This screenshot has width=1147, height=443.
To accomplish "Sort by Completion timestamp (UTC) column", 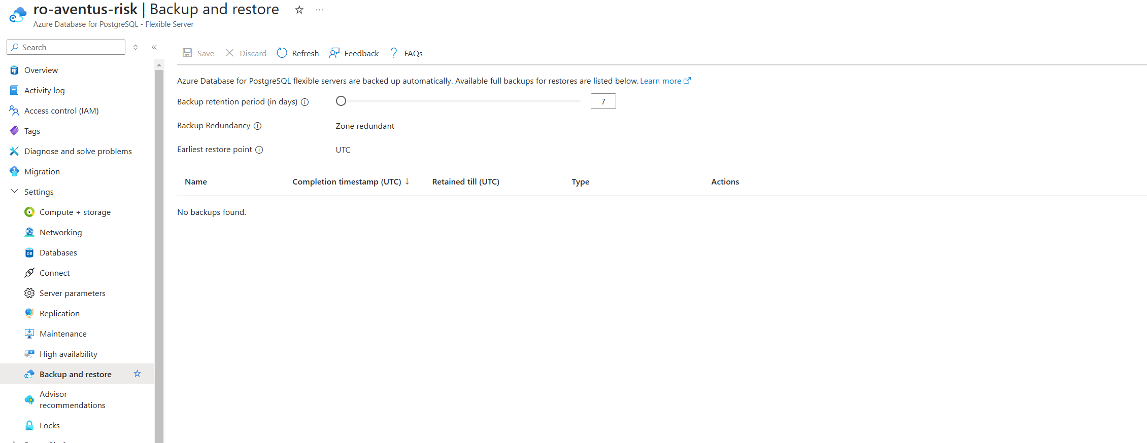I will coord(351,181).
